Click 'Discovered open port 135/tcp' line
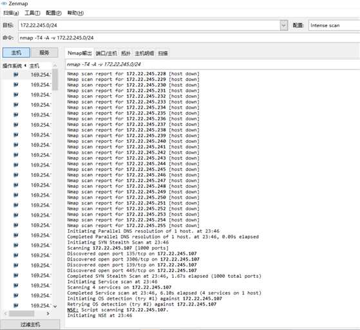This screenshot has height=330, width=360. coord(132,253)
